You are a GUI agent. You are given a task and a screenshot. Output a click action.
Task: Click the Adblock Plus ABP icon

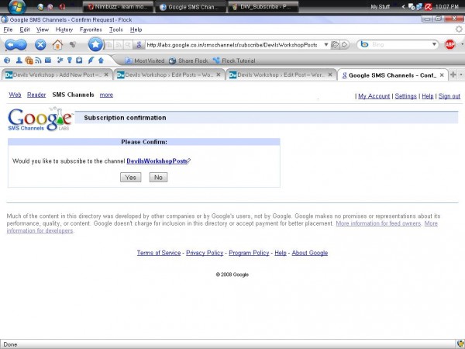(x=449, y=44)
